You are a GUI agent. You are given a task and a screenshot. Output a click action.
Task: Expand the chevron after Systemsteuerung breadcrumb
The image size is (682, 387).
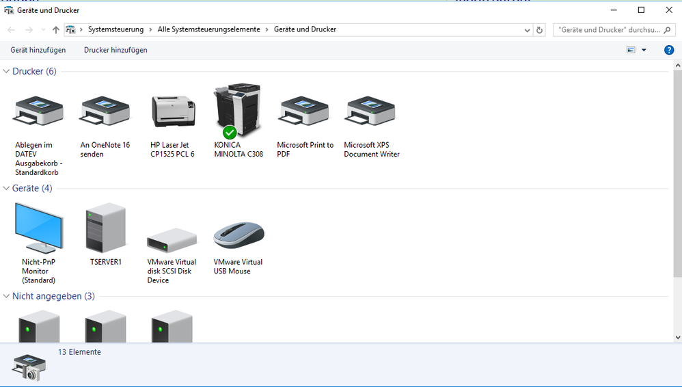click(150, 29)
